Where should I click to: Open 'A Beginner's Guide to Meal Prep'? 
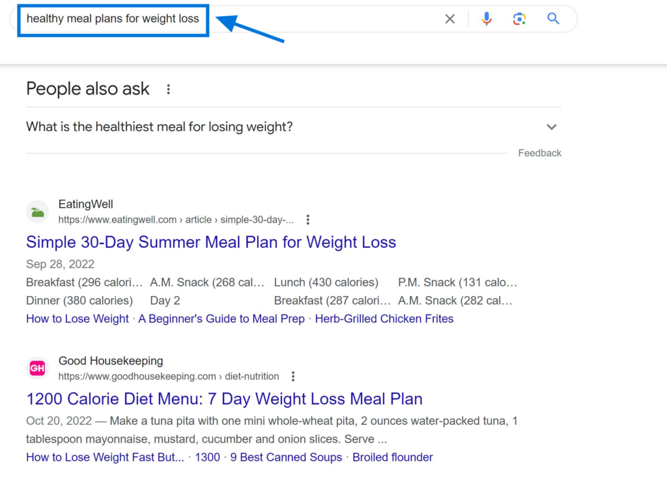coord(221,319)
